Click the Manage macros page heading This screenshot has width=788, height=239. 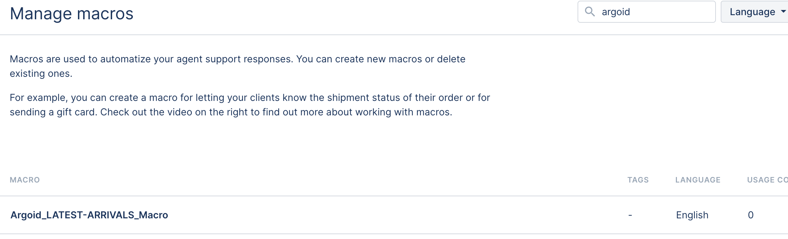pos(71,14)
